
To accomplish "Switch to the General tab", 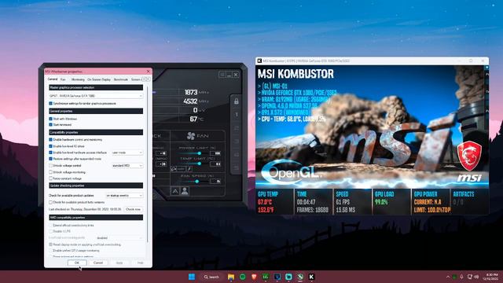I will [x=53, y=79].
